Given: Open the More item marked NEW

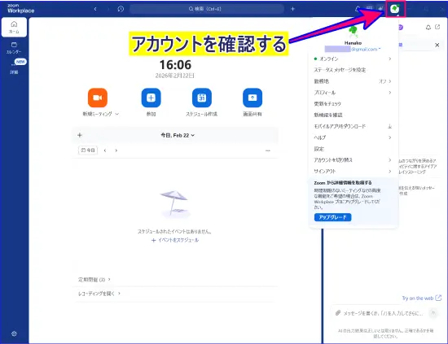Looking at the screenshot, I should pyautogui.click(x=14, y=67).
